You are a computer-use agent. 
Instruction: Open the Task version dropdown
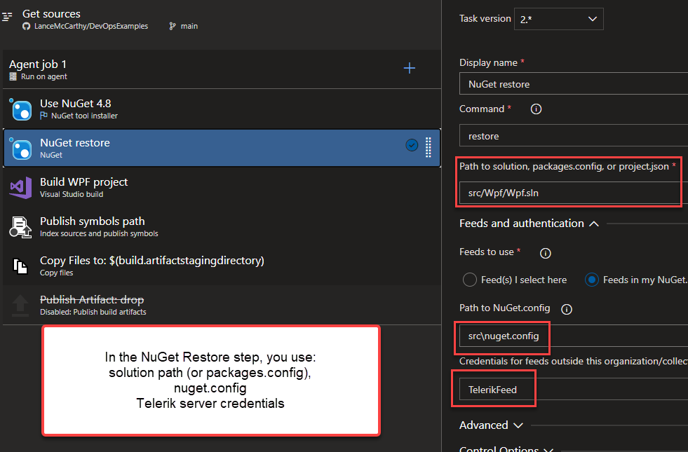click(558, 19)
